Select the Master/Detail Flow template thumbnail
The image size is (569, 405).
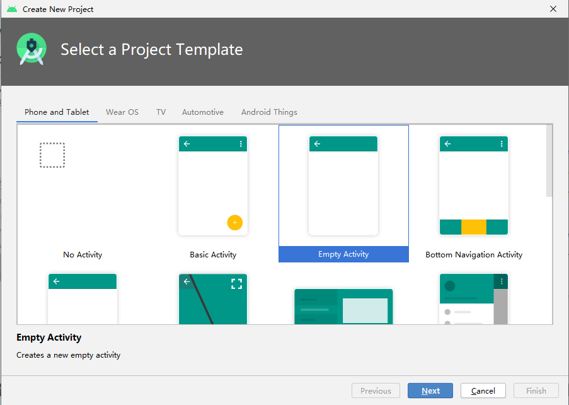pos(343,306)
